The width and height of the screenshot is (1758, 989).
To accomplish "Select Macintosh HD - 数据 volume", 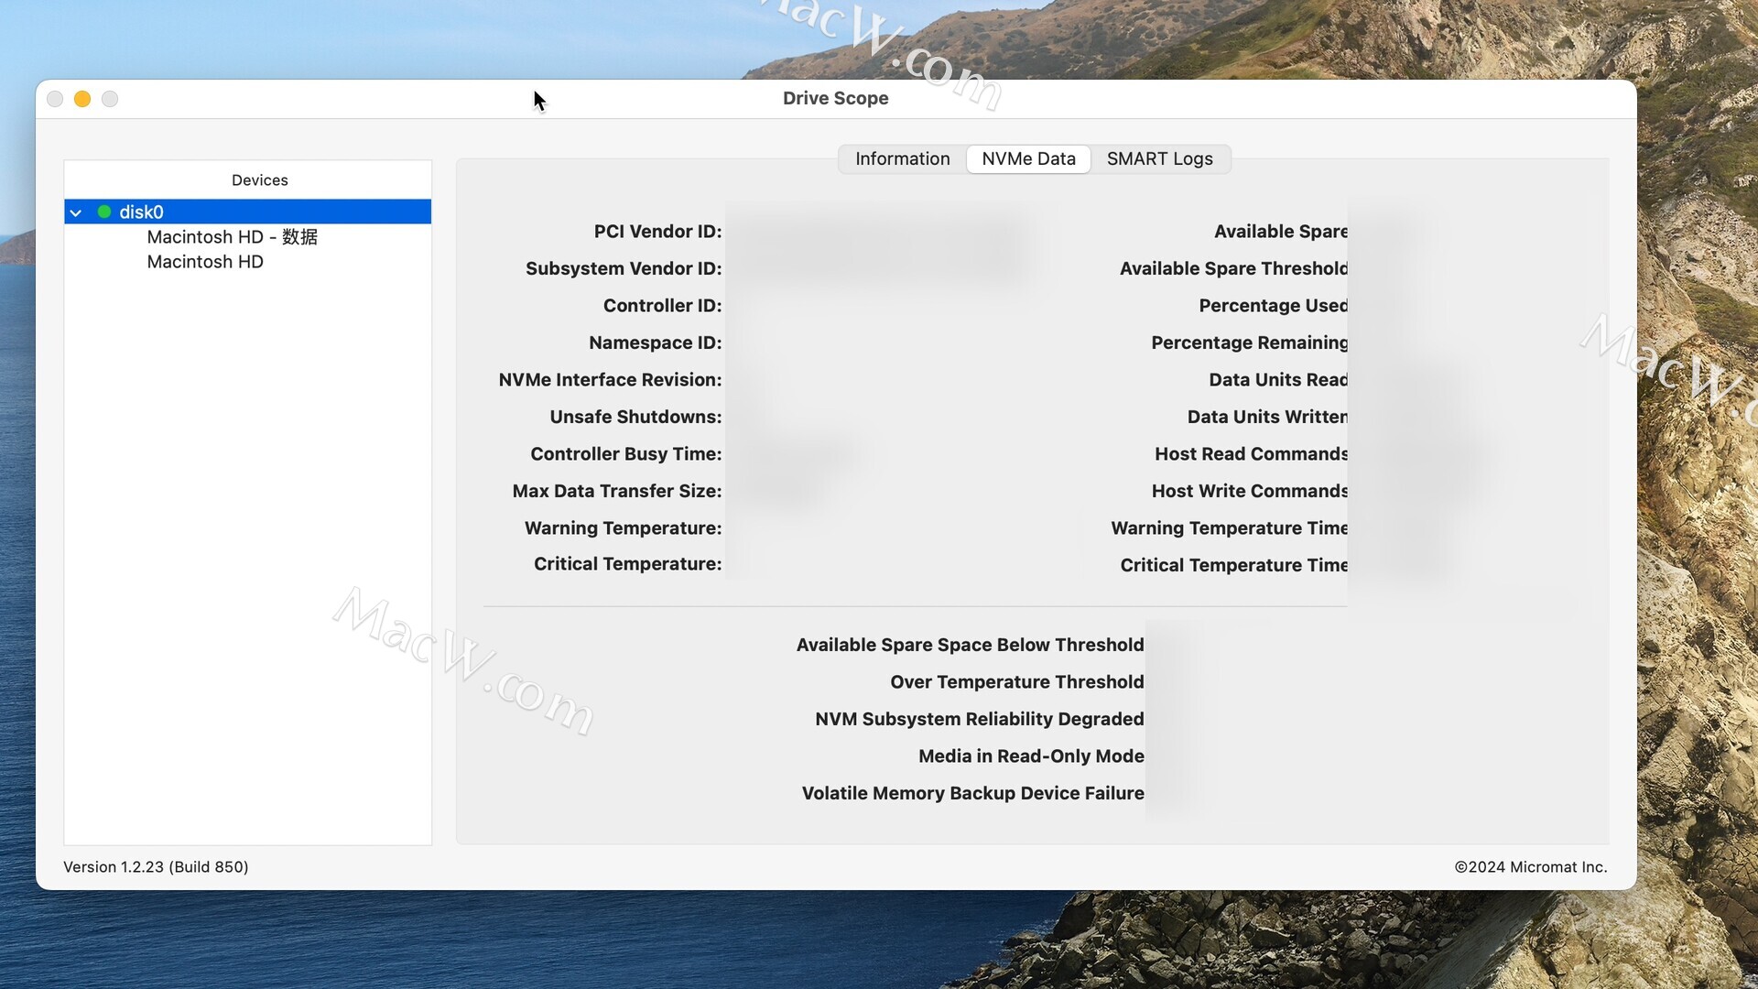I will [232, 237].
